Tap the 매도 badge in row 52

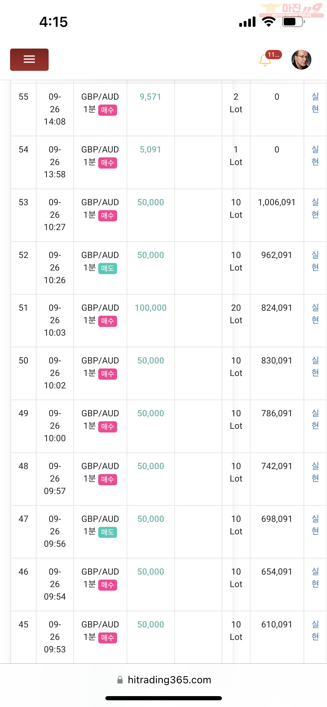coord(108,268)
